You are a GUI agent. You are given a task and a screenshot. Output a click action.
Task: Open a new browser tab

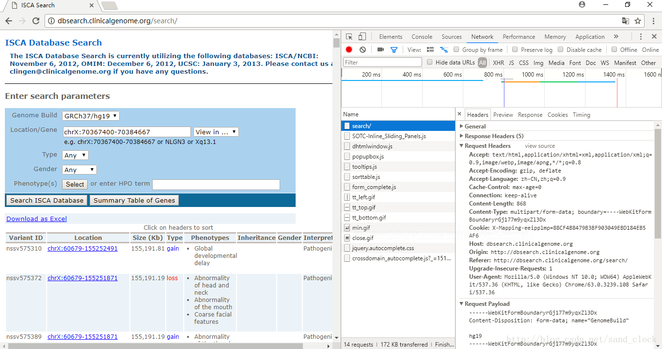[110, 5]
